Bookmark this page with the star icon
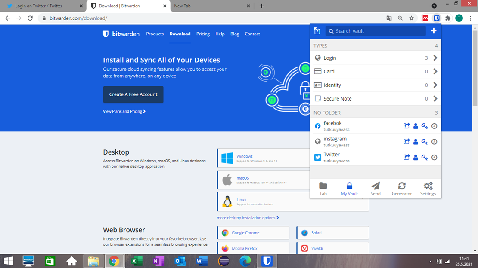Image resolution: width=478 pixels, height=268 pixels. pos(411,18)
